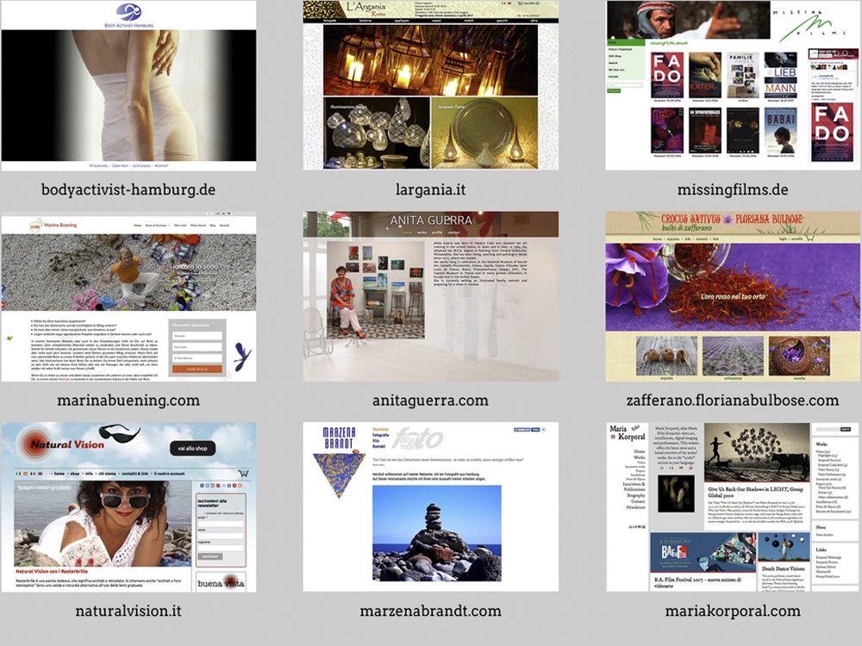Click the L'Argania Roma logo
This screenshot has width=862, height=646.
[x=365, y=9]
